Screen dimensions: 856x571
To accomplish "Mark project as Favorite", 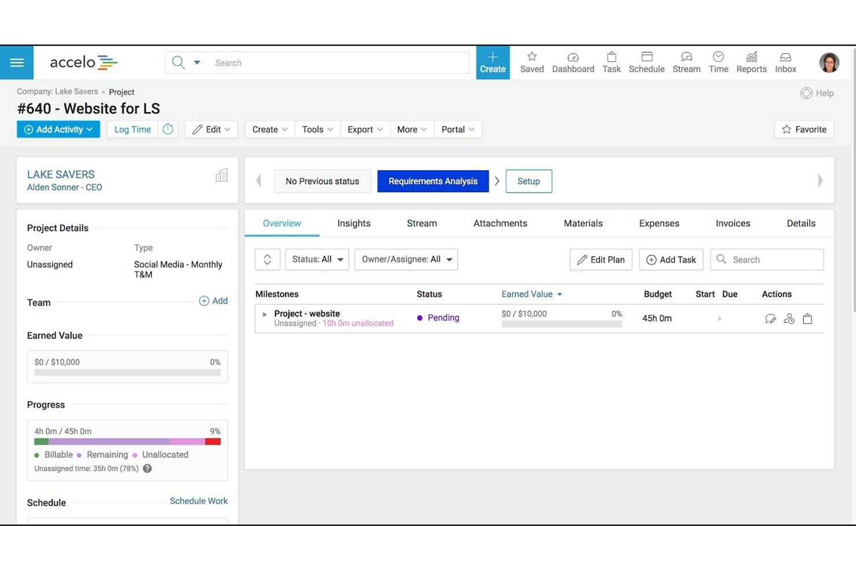I will tap(804, 130).
